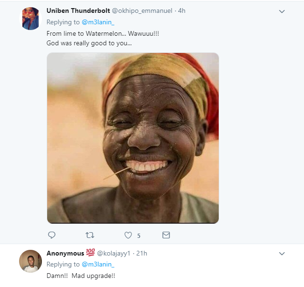This screenshot has width=304, height=287.
Task: Click the 21h timestamp on the tweet
Action: point(142,253)
